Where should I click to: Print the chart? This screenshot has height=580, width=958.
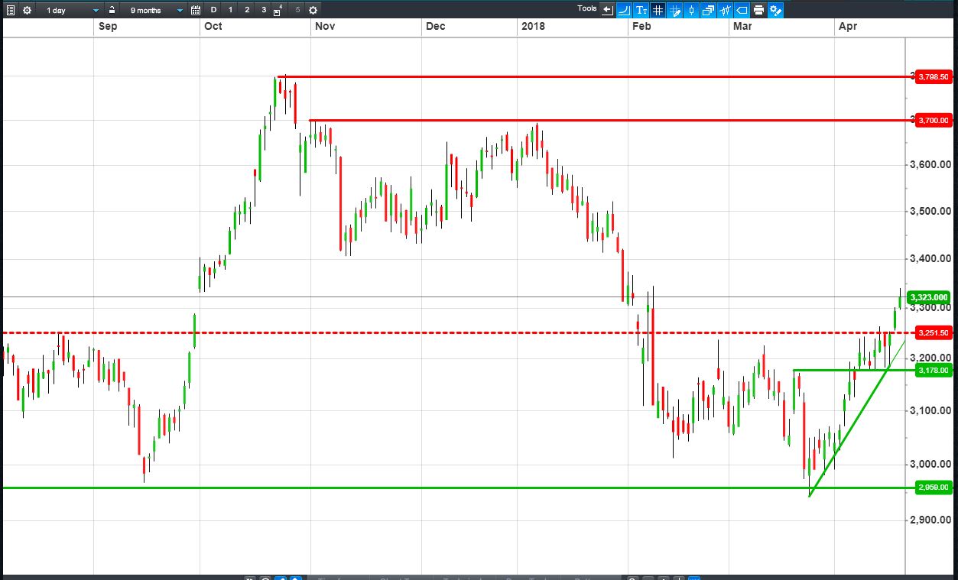(x=758, y=10)
